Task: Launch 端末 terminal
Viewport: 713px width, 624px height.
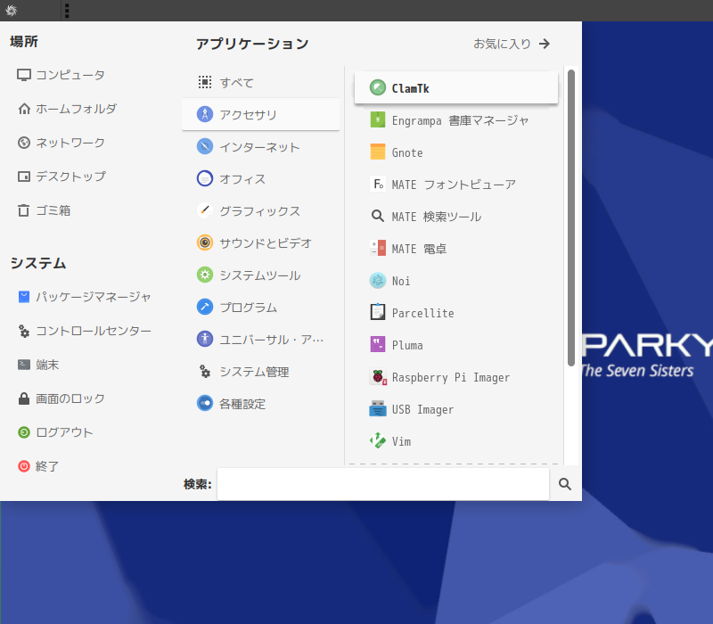Action: coord(38,365)
